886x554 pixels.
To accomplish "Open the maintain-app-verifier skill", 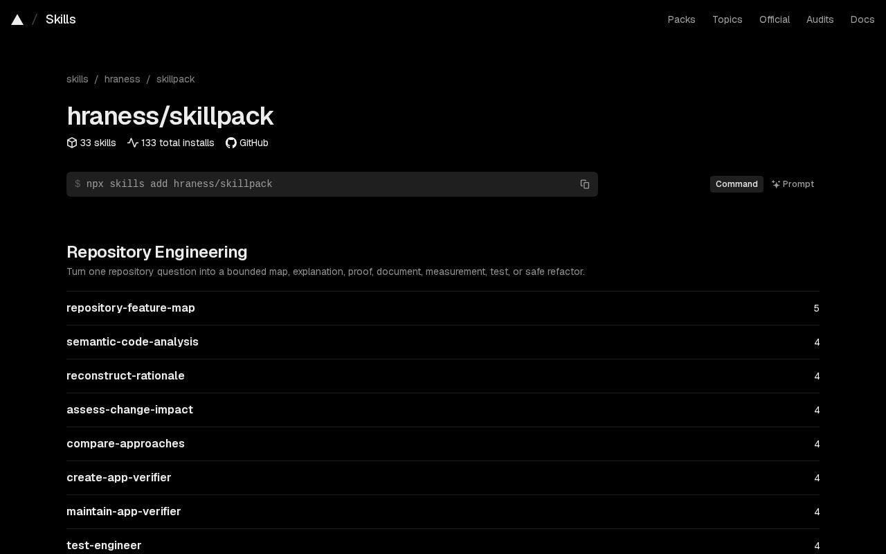I will tap(443, 512).
